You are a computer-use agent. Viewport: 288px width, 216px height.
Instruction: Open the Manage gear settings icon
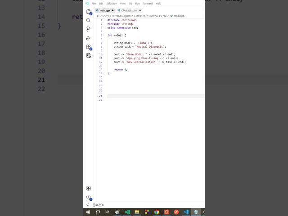tap(89, 197)
